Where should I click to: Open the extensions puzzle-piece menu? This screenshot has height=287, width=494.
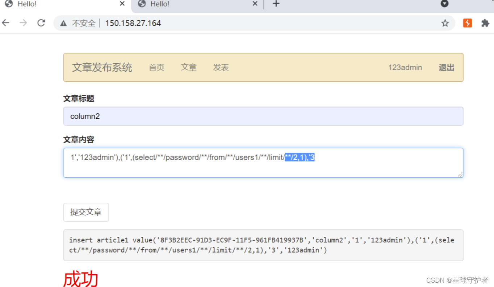pos(485,23)
